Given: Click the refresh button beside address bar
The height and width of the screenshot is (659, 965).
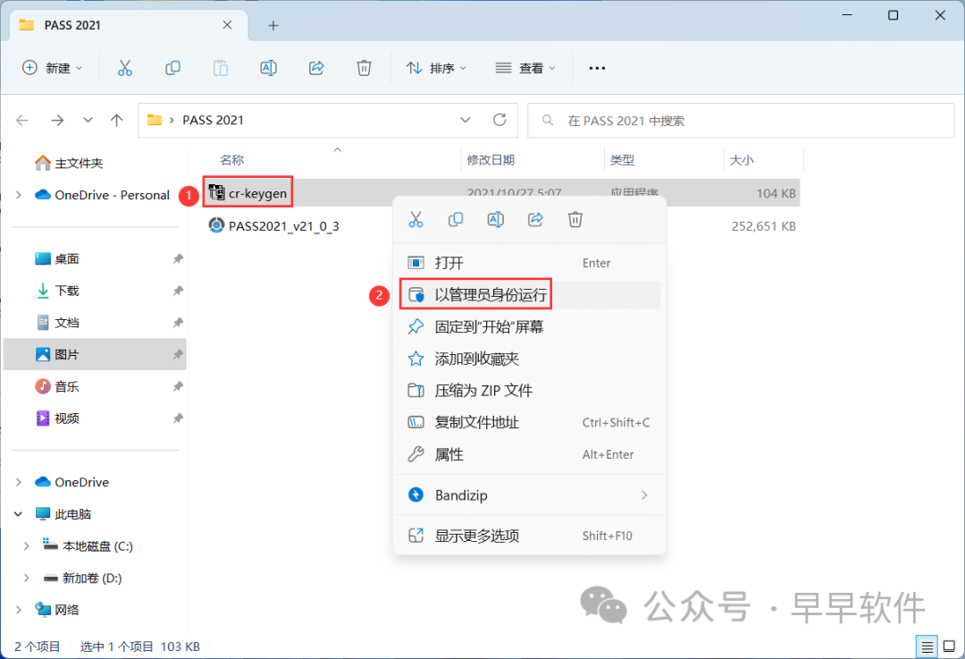Looking at the screenshot, I should tap(499, 120).
